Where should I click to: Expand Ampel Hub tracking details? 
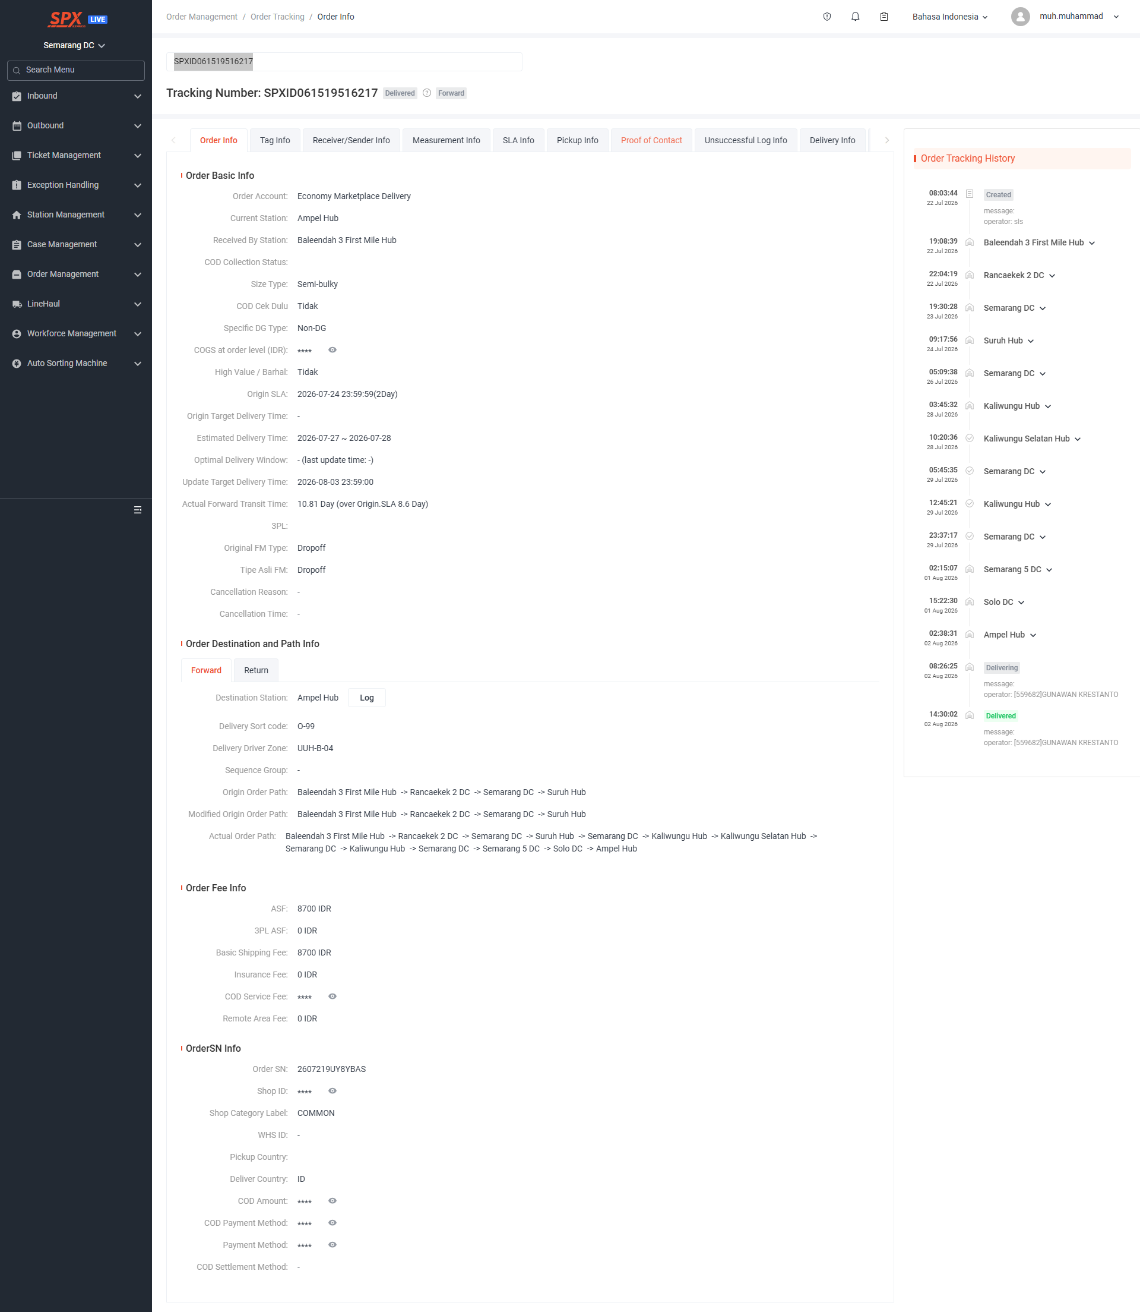click(x=1033, y=635)
